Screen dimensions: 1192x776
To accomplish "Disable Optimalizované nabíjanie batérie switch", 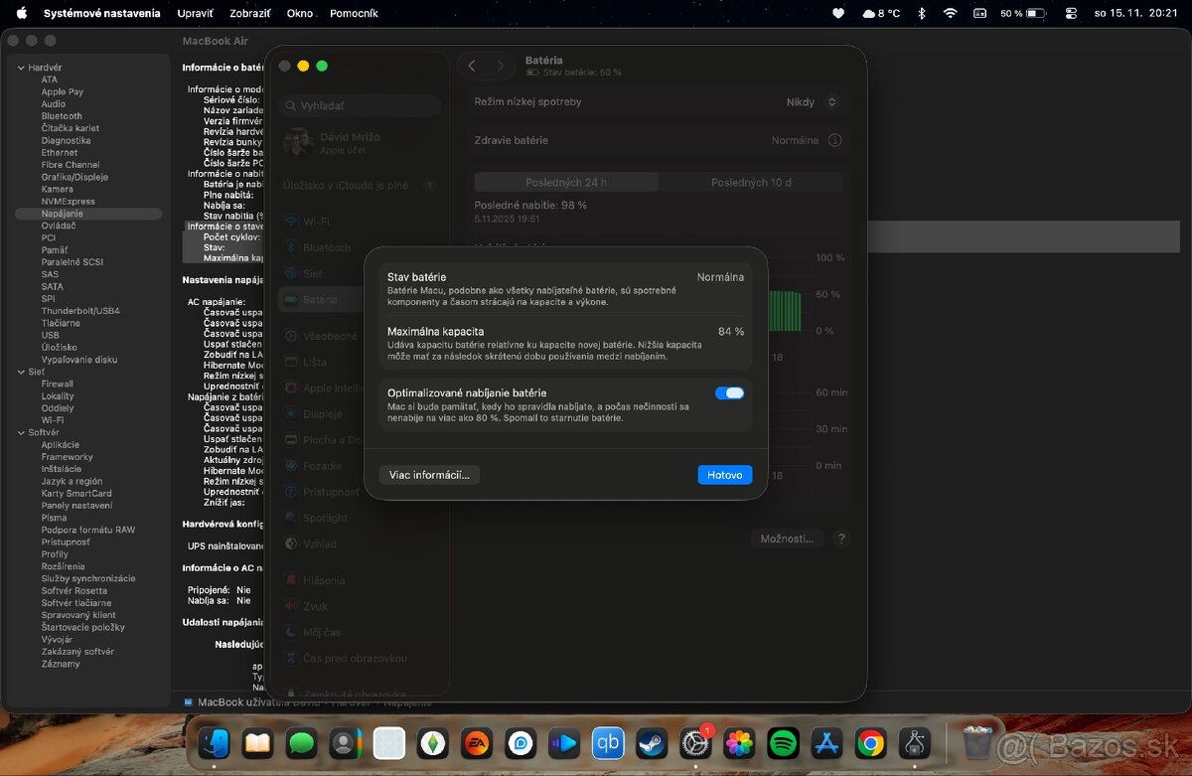I will (x=729, y=393).
